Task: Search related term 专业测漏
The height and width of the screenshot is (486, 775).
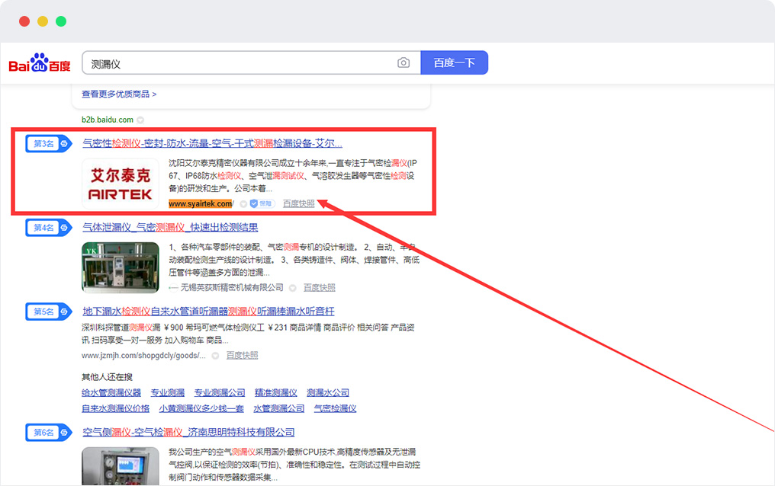Action: coord(168,393)
